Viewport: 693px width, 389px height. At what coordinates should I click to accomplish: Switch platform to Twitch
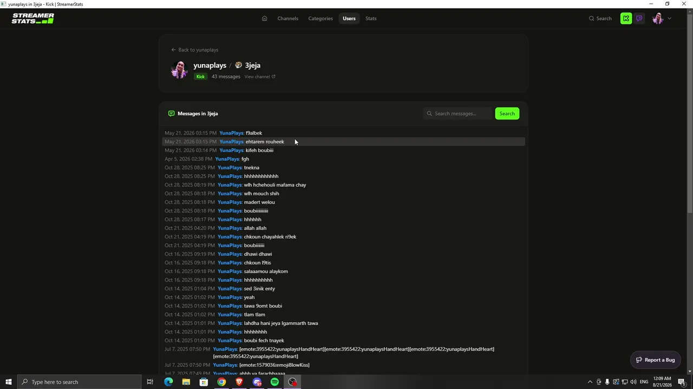click(x=639, y=18)
